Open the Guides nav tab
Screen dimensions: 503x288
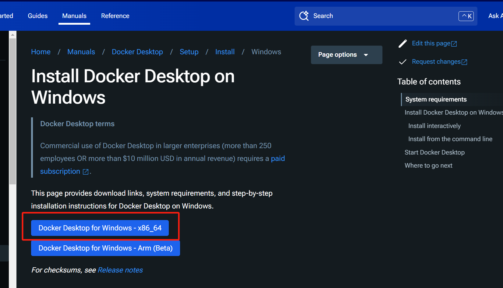pos(38,16)
